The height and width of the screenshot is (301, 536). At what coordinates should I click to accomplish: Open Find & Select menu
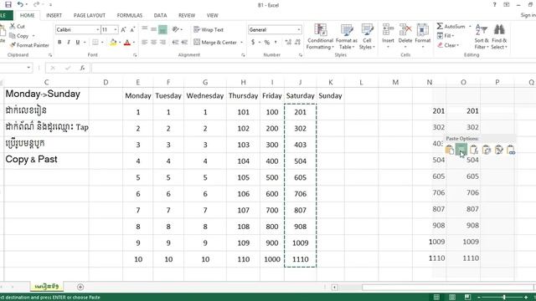coord(499,37)
